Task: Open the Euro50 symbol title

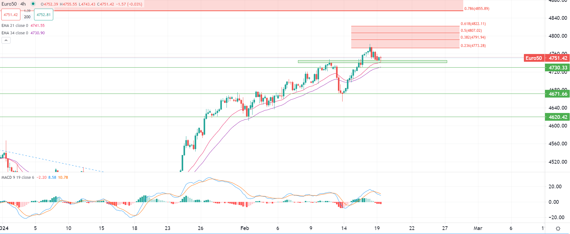Action: tap(9, 4)
